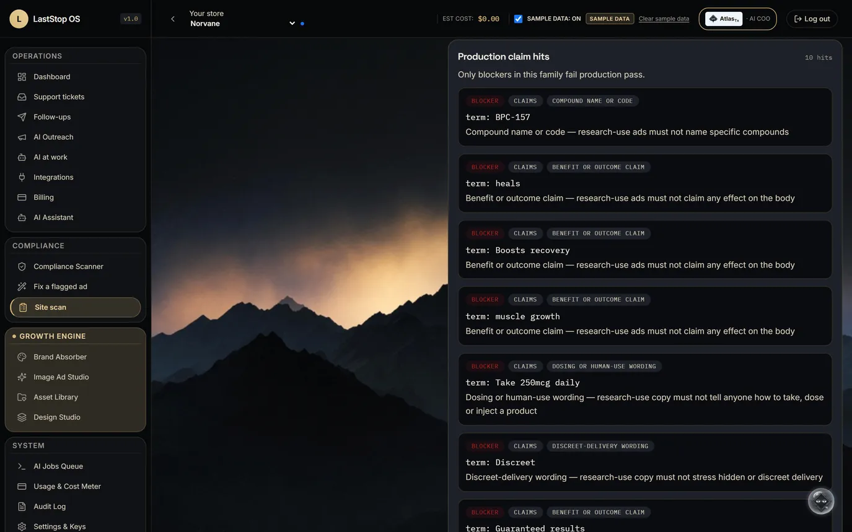The image size is (852, 532).
Task: Open the Brand Absorber palette icon
Action: coord(22,357)
